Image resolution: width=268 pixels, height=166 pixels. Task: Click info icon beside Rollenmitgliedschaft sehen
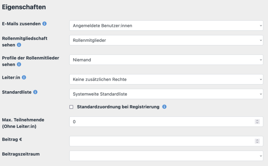19,45
